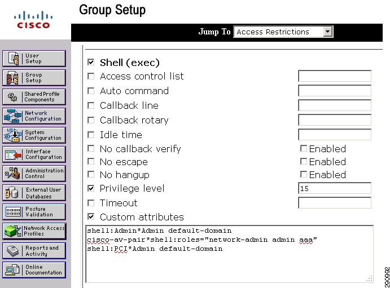Image resolution: width=390 pixels, height=288 pixels.
Task: Open Reports and Activity menu item
Action: [34, 251]
